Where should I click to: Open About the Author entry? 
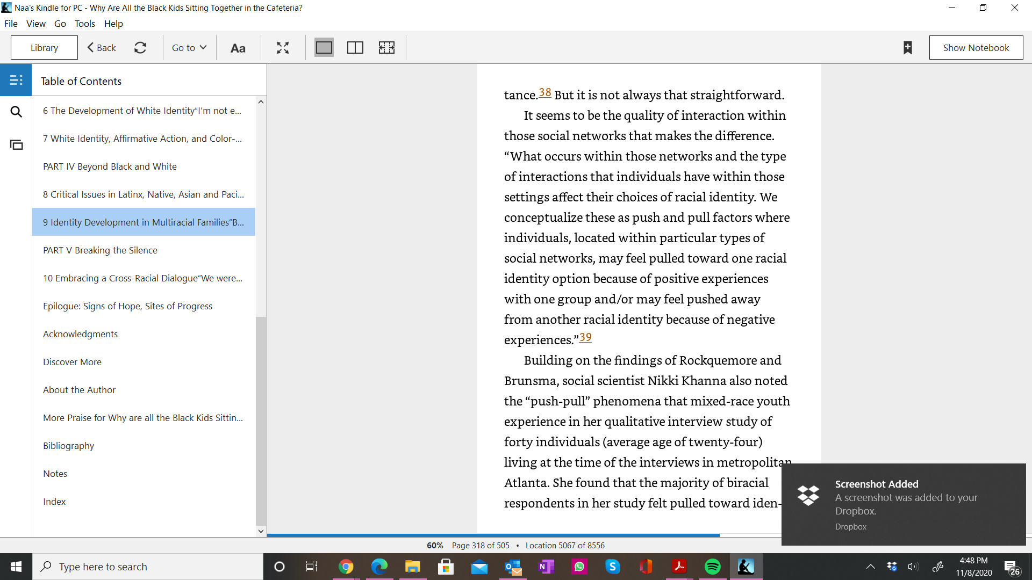tap(144, 390)
